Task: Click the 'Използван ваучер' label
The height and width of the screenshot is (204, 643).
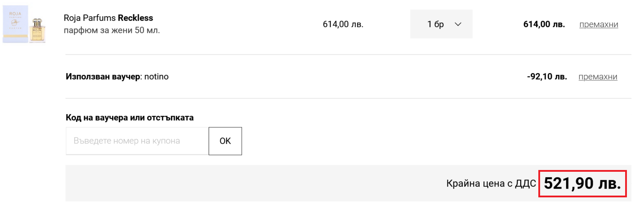Action: (103, 76)
